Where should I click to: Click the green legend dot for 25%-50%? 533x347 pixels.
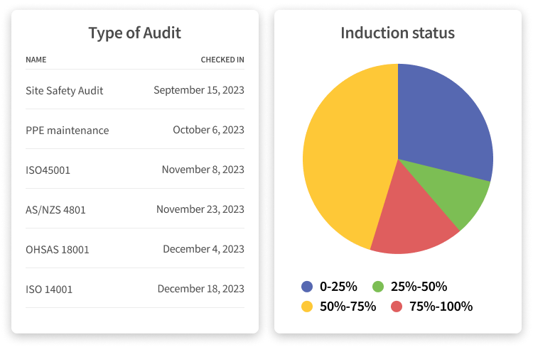point(378,287)
